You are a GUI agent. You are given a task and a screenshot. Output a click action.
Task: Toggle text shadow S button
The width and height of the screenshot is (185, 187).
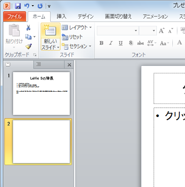coord(131,43)
